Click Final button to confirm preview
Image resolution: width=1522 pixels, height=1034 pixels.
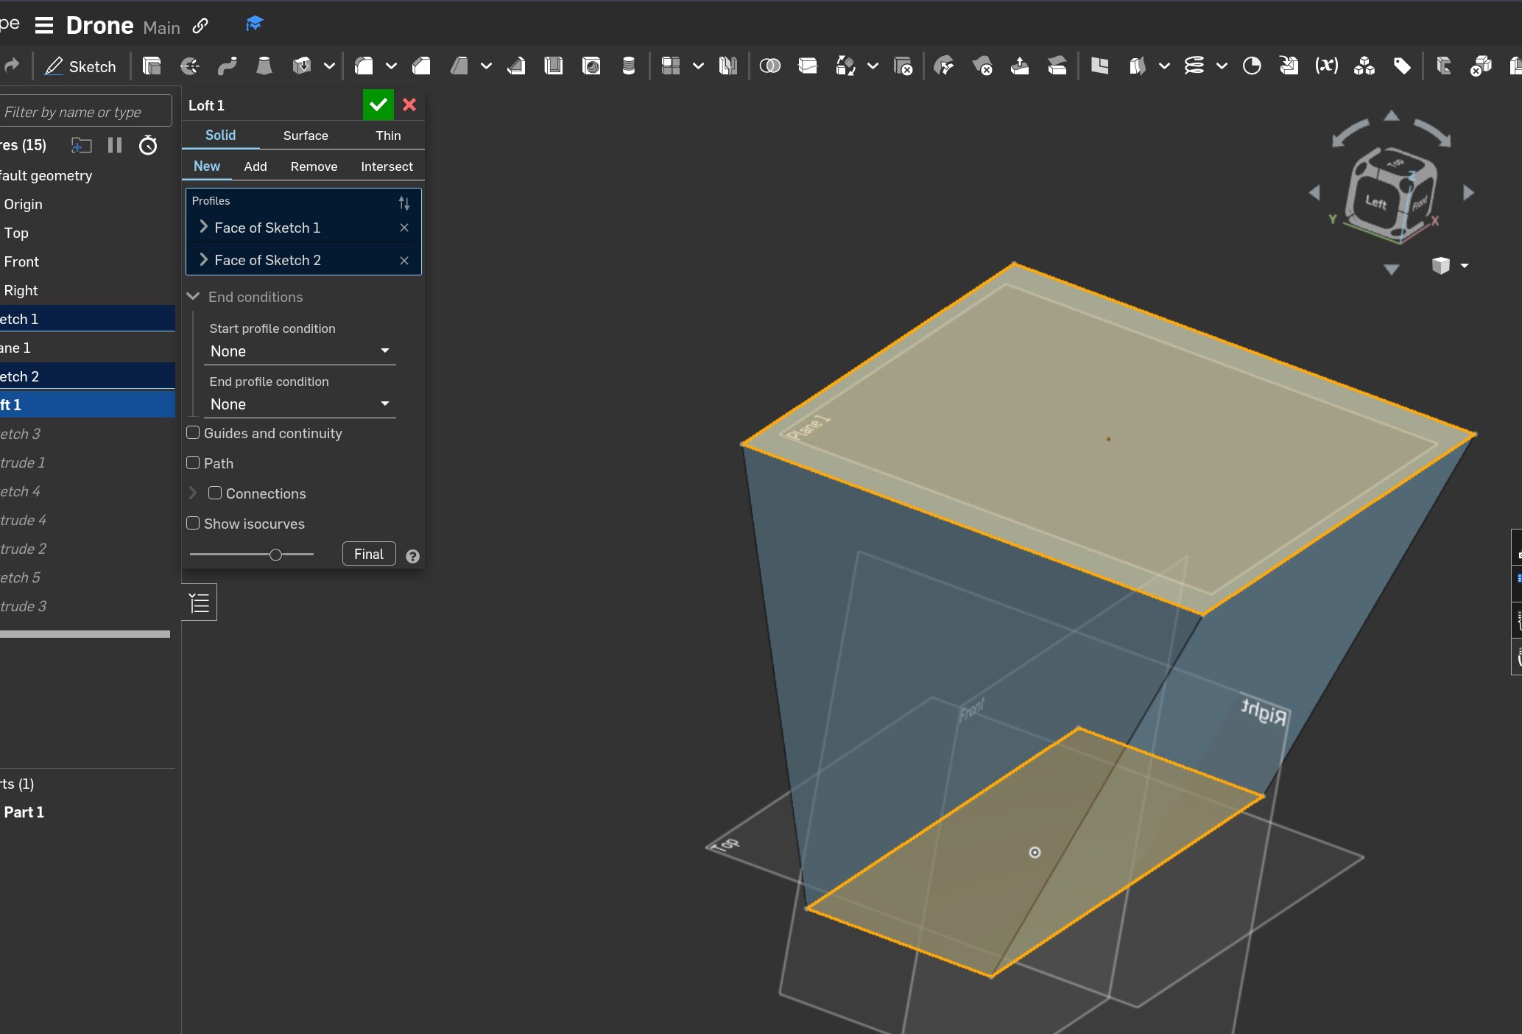click(x=369, y=554)
